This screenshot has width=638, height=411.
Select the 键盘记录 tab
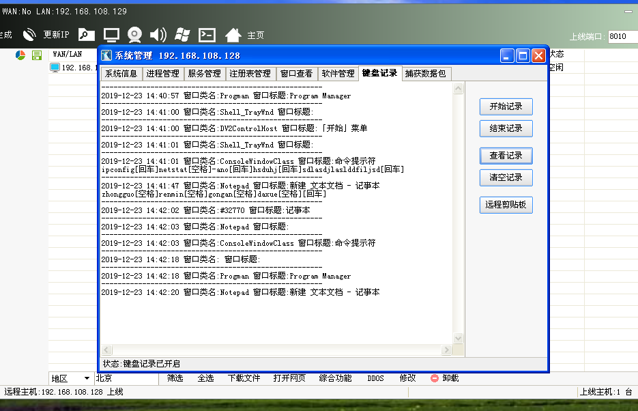[380, 73]
